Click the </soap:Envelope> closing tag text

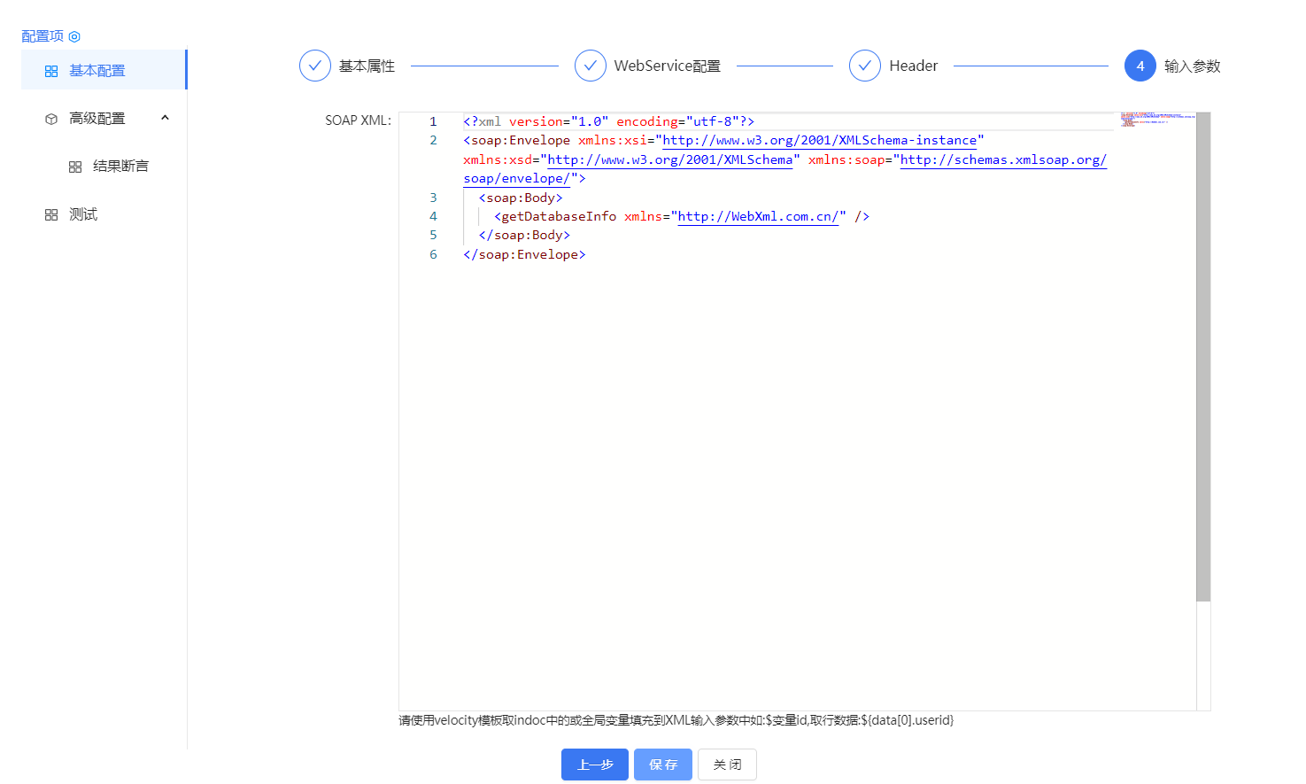coord(524,254)
